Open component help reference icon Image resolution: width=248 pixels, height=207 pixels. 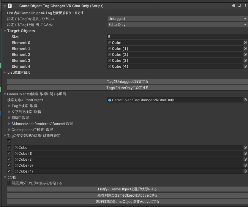pos(234,6)
